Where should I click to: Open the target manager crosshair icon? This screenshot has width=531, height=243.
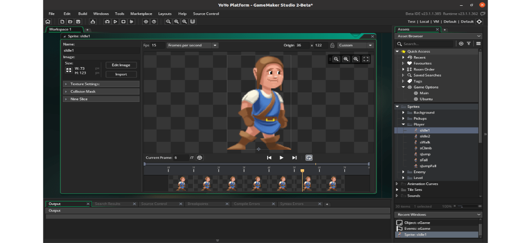[x=479, y=22]
